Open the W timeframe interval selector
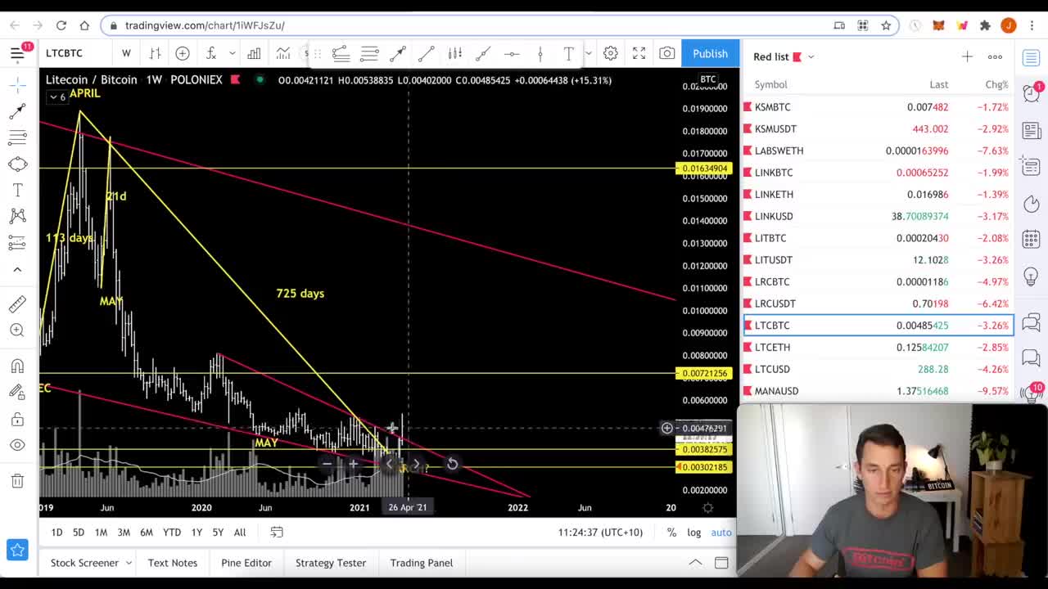Image resolution: width=1048 pixels, height=589 pixels. (x=126, y=53)
